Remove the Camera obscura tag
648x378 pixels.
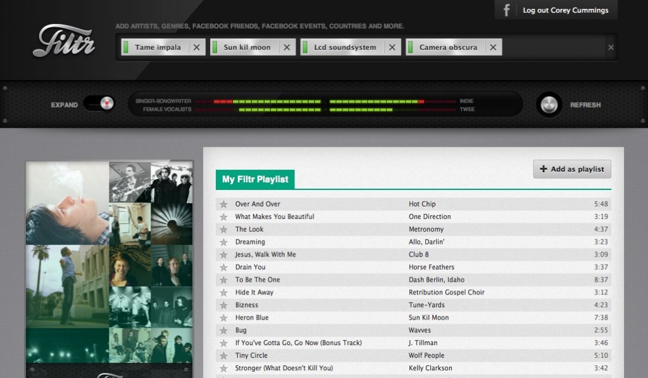point(493,47)
